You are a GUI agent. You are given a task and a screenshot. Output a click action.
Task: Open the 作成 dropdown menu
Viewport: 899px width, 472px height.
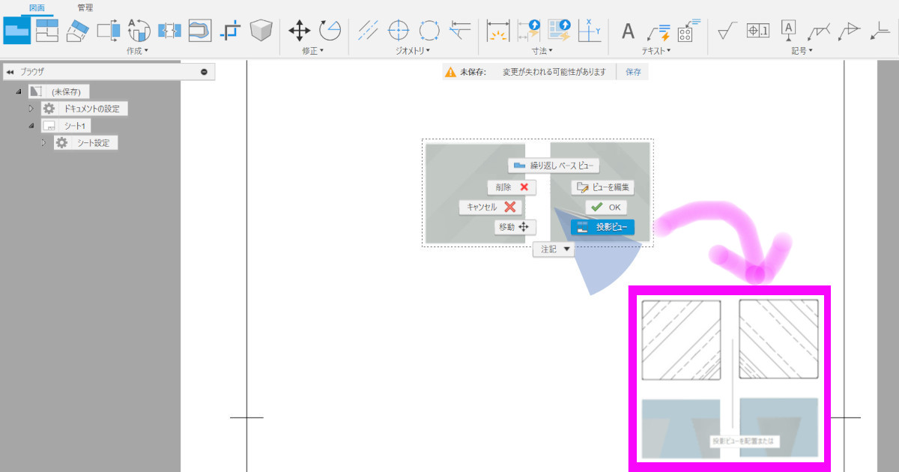(138, 51)
